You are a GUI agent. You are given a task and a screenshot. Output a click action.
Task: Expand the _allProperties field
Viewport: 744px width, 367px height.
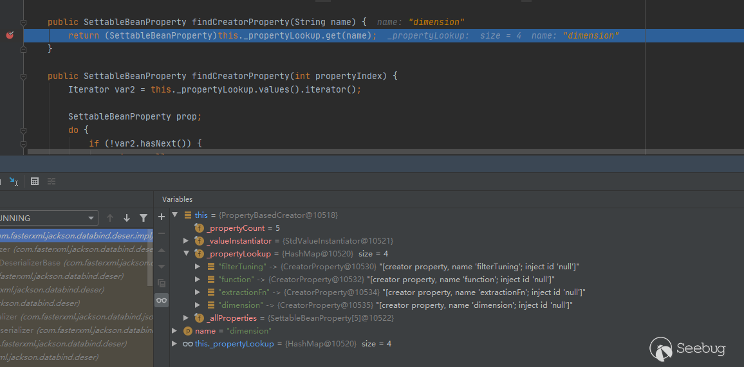point(187,318)
